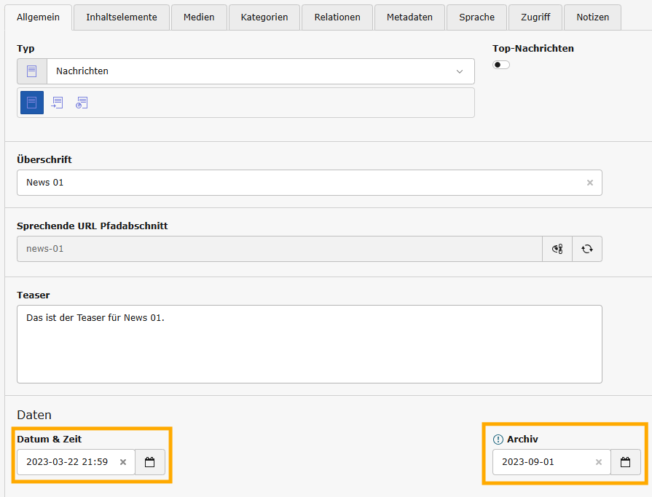Select the standard news type icon
Viewport: 652px width, 497px height.
32,103
